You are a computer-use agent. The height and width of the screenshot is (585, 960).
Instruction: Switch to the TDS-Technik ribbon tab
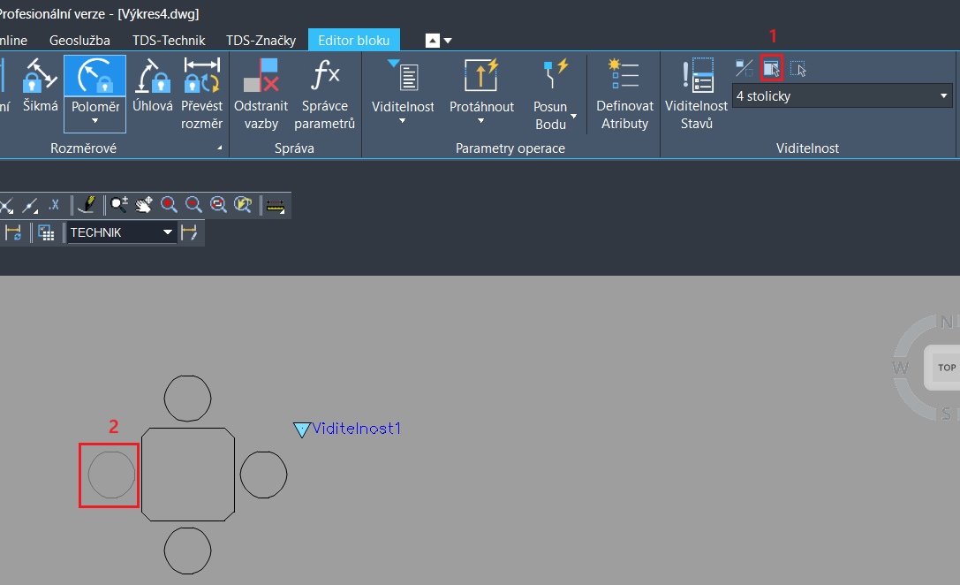(169, 40)
